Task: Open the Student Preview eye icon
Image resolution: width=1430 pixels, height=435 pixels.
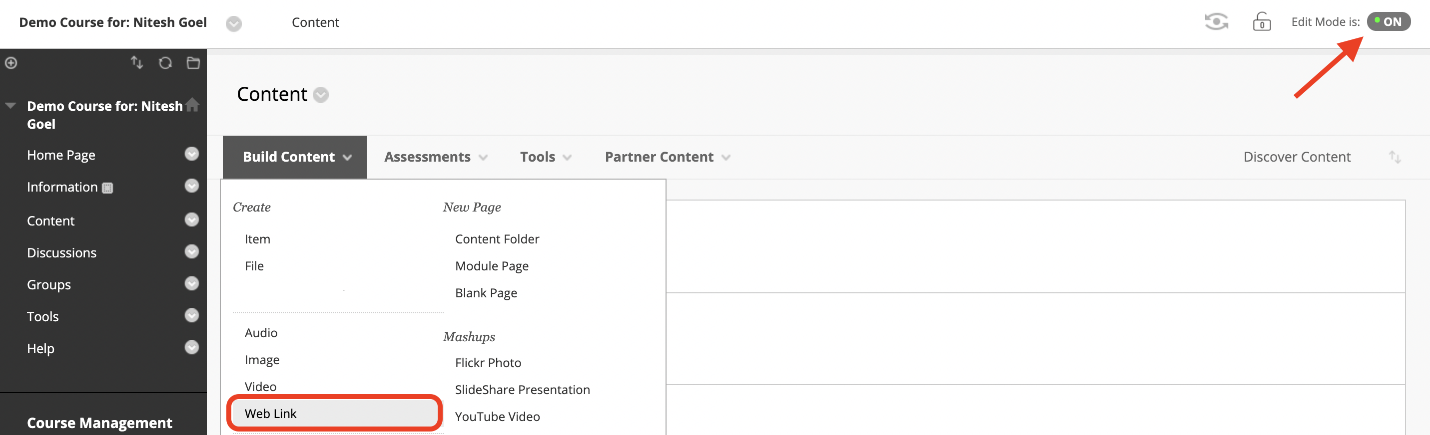Action: click(x=1216, y=22)
